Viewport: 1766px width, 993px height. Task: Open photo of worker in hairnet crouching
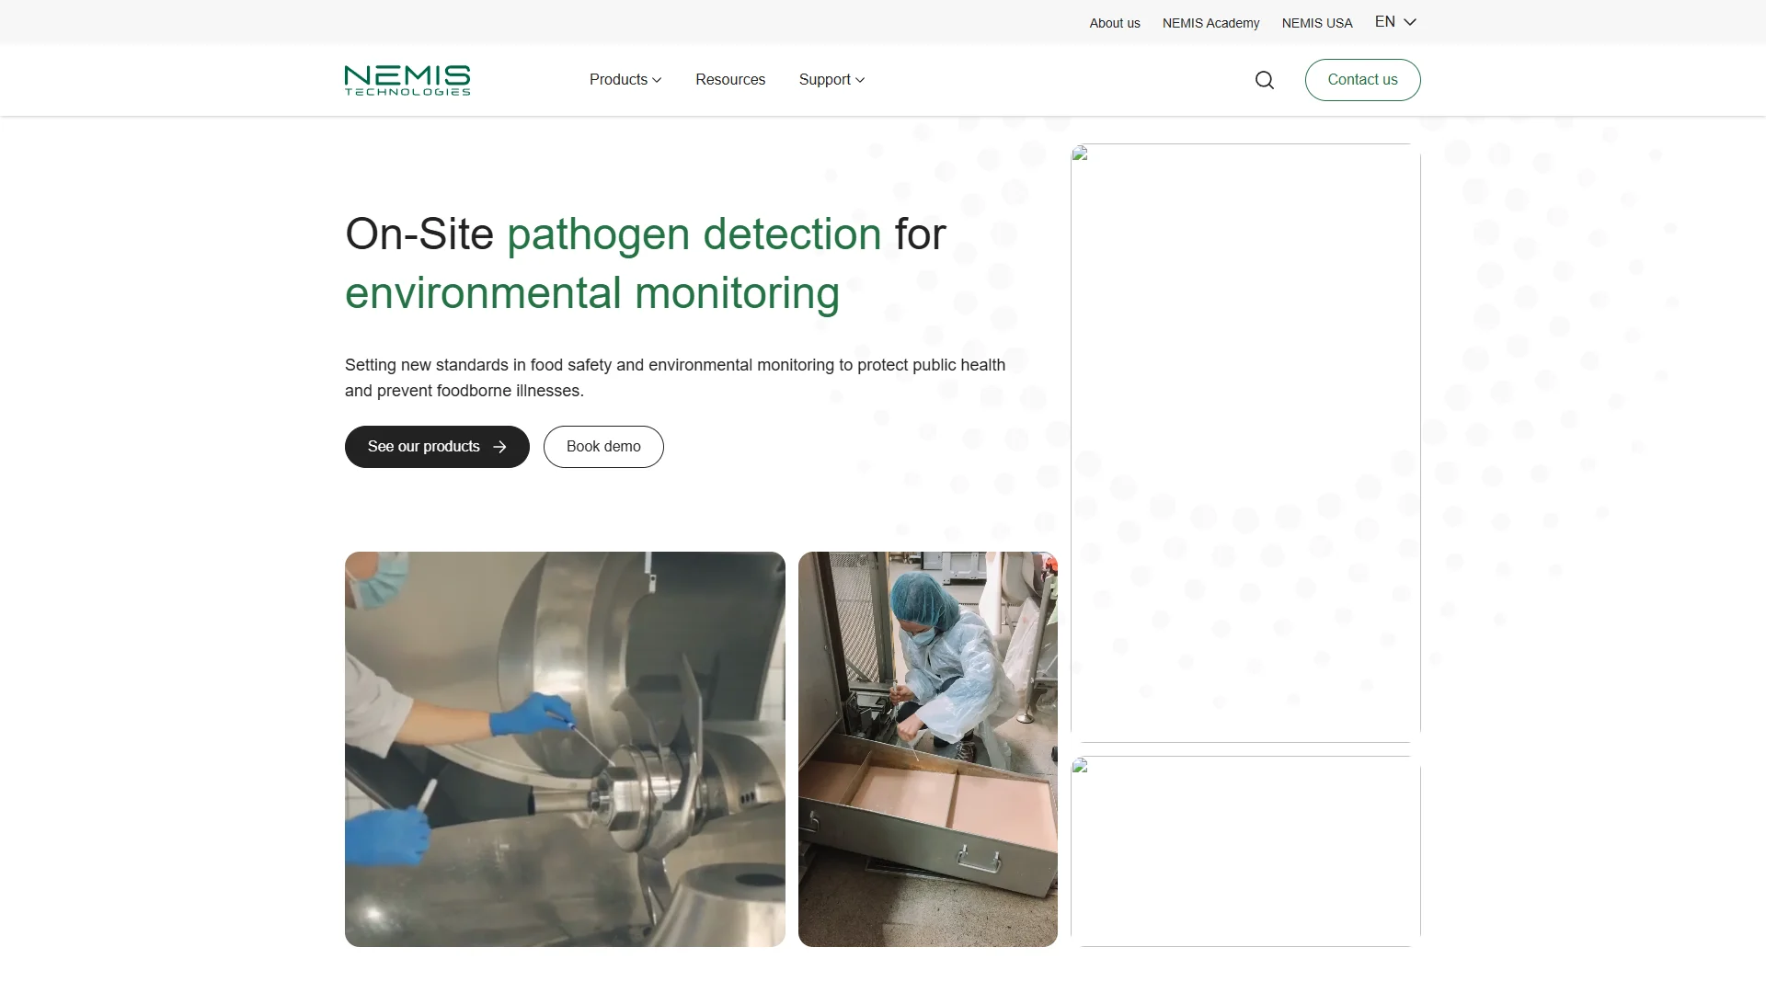[928, 749]
